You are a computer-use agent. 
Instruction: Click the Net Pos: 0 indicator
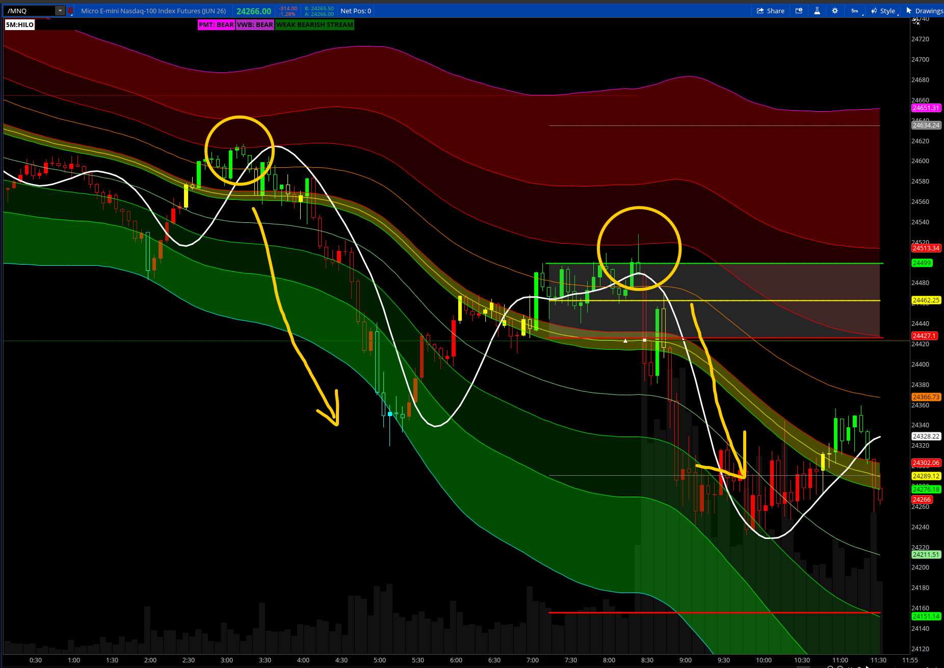(356, 11)
